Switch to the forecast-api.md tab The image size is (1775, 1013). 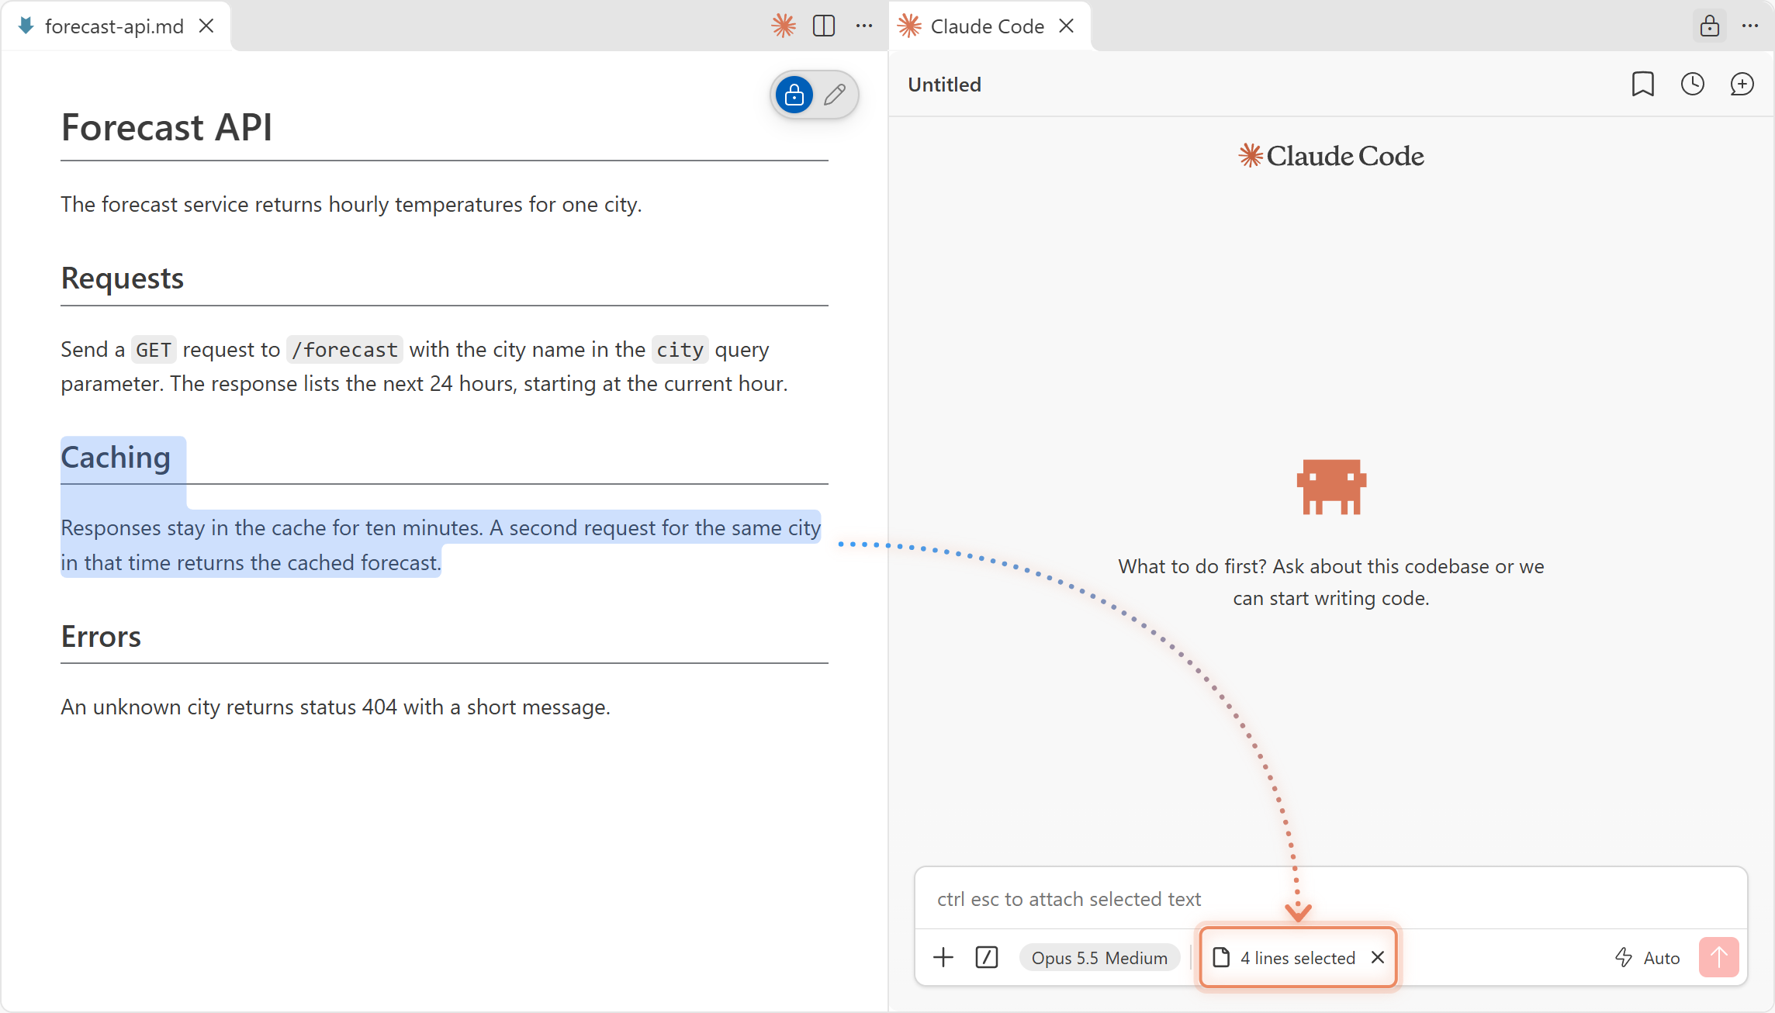pyautogui.click(x=115, y=26)
